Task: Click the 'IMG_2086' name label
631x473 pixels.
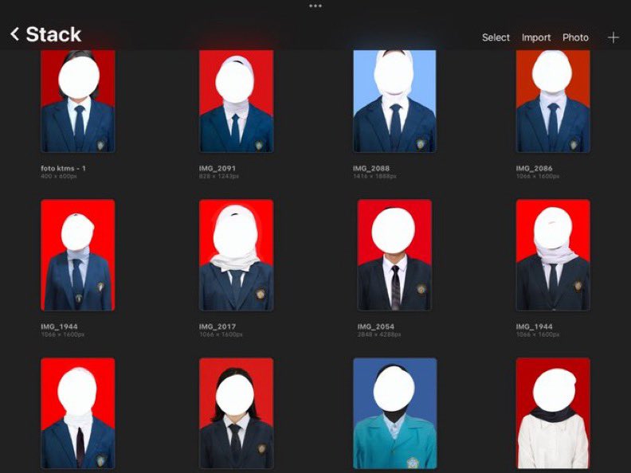Action: (x=534, y=168)
